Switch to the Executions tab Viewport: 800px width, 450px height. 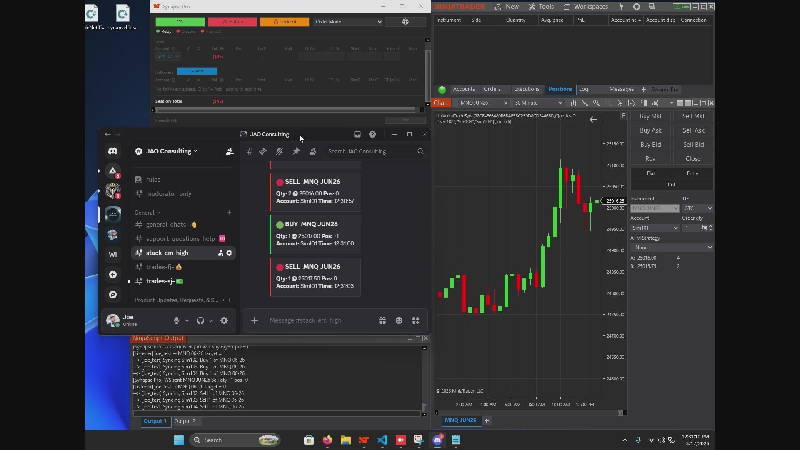pyautogui.click(x=526, y=89)
